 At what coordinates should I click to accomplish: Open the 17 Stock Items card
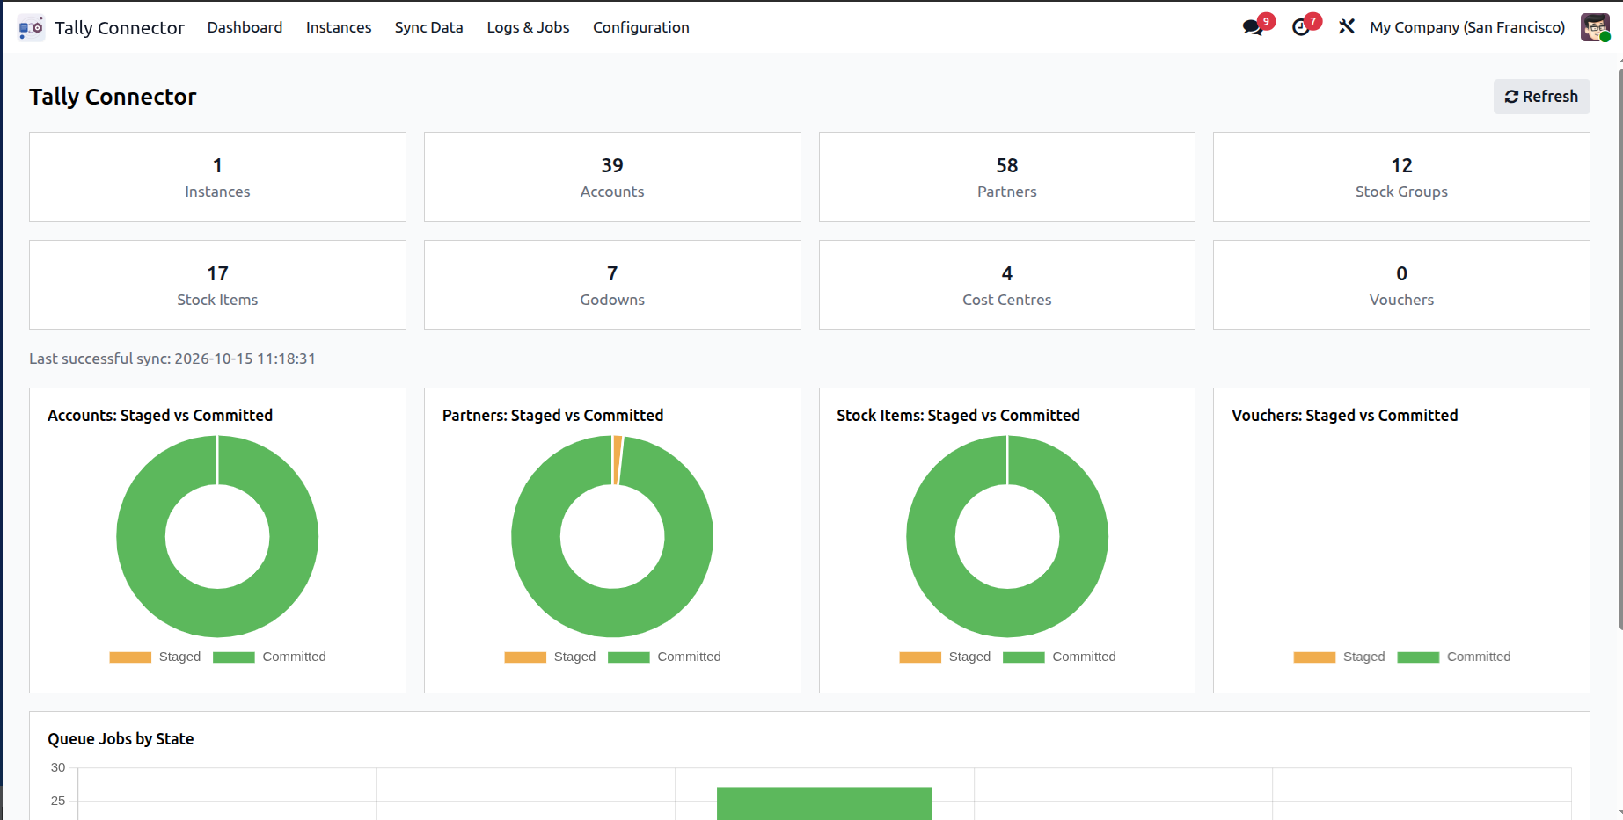(x=217, y=285)
